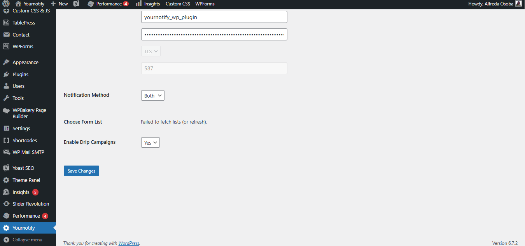Click the WPForms sidebar icon
This screenshot has width=525, height=246.
(6, 46)
